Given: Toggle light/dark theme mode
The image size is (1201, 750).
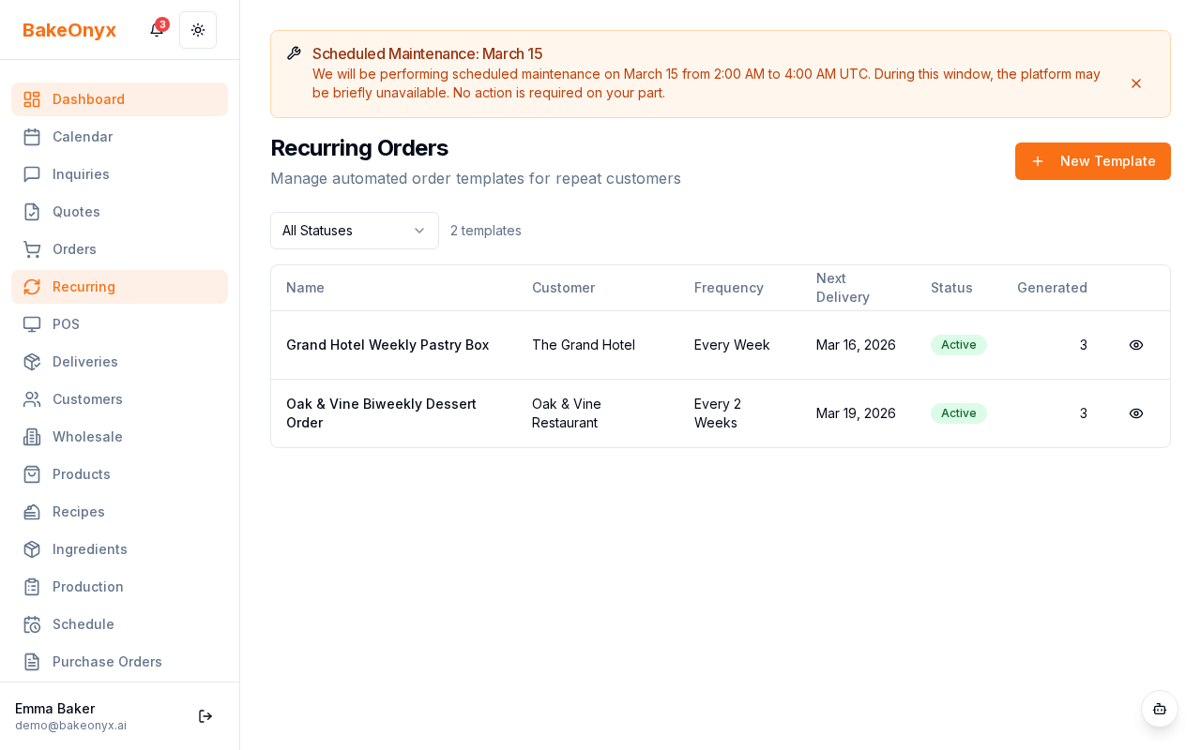Looking at the screenshot, I should [x=198, y=30].
